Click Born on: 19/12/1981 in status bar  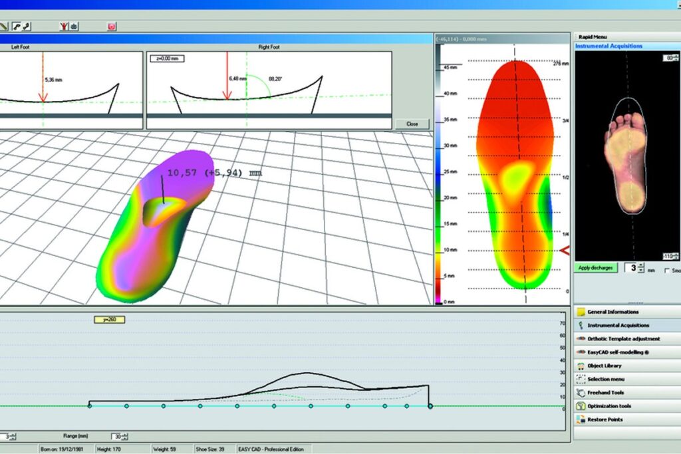click(62, 449)
